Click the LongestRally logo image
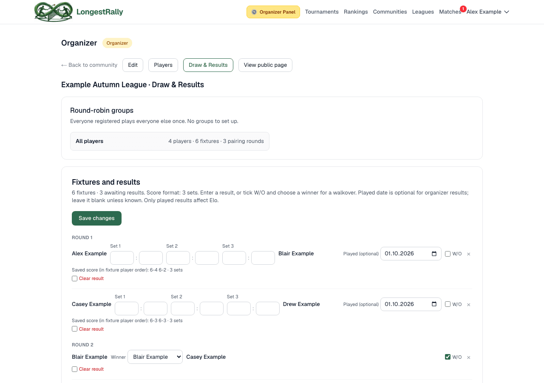The width and height of the screenshot is (544, 383). (54, 12)
